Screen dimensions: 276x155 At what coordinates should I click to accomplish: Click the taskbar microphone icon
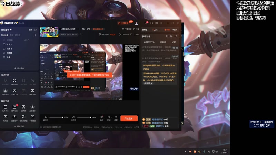click(204, 152)
